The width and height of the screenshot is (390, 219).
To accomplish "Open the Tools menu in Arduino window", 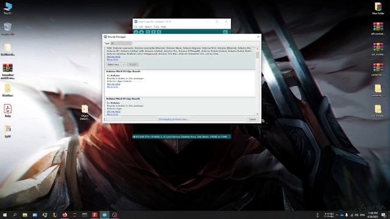I will pyautogui.click(x=157, y=27).
